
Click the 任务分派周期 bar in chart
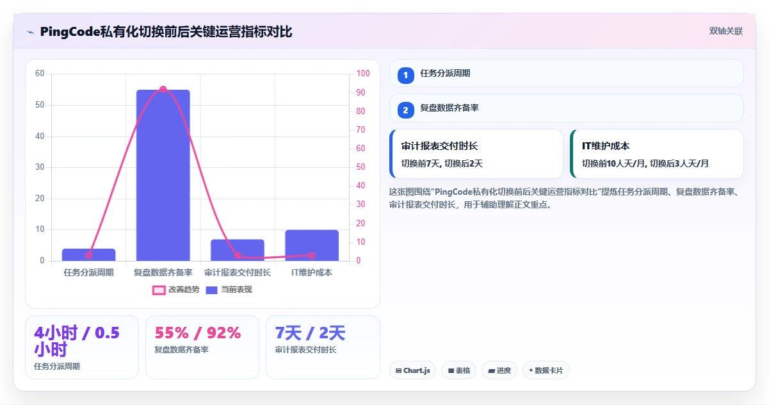[x=88, y=254]
